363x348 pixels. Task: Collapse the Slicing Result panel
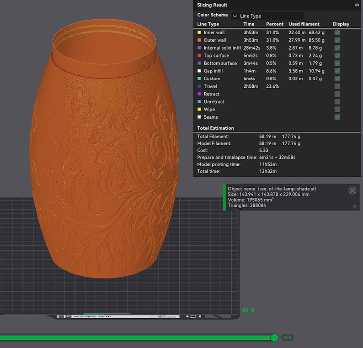pos(357,5)
